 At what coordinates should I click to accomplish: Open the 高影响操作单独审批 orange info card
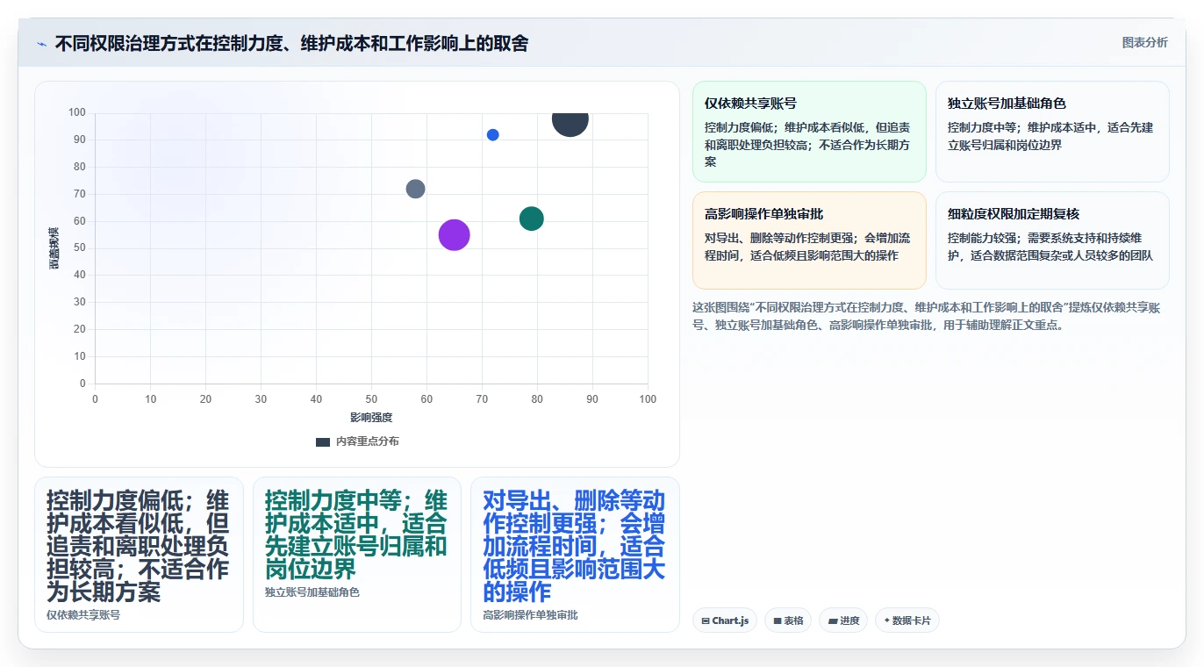pyautogui.click(x=809, y=240)
